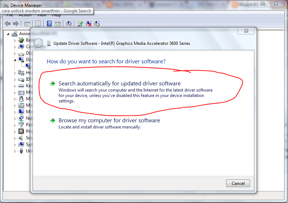Expand the Universal Serial Bus controllers node
The width and height of the screenshot is (288, 203).
(15, 151)
